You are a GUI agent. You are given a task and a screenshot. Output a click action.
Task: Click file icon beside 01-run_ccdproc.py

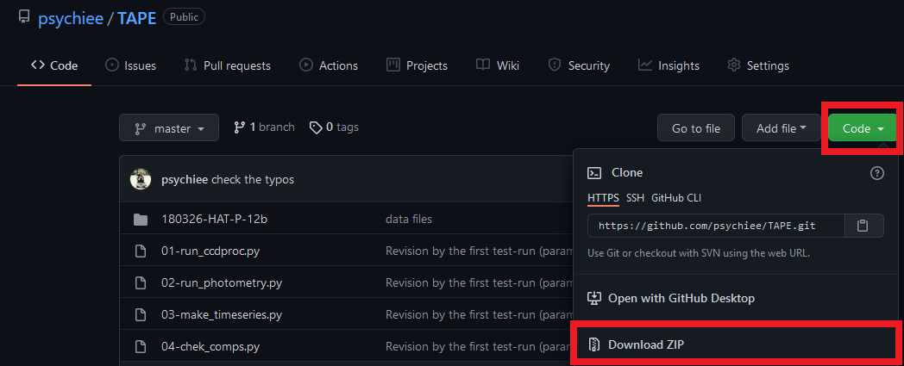click(140, 251)
